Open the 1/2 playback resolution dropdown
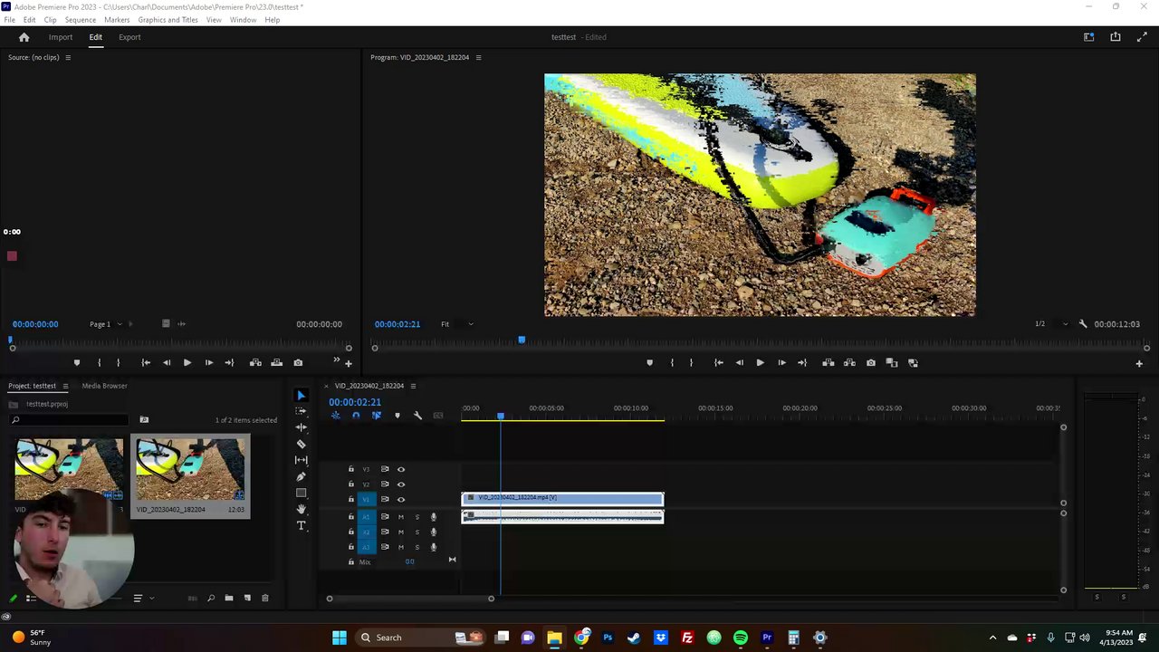 pos(1050,324)
